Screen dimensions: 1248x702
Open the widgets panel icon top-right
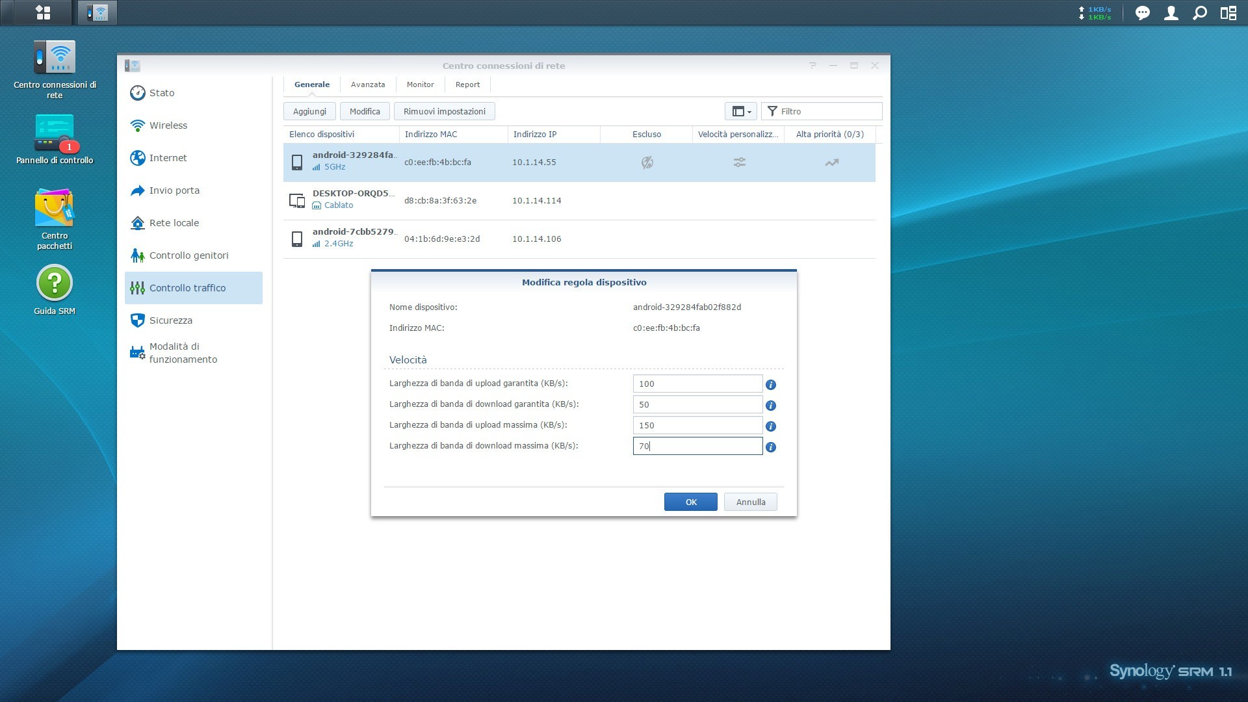(1228, 13)
